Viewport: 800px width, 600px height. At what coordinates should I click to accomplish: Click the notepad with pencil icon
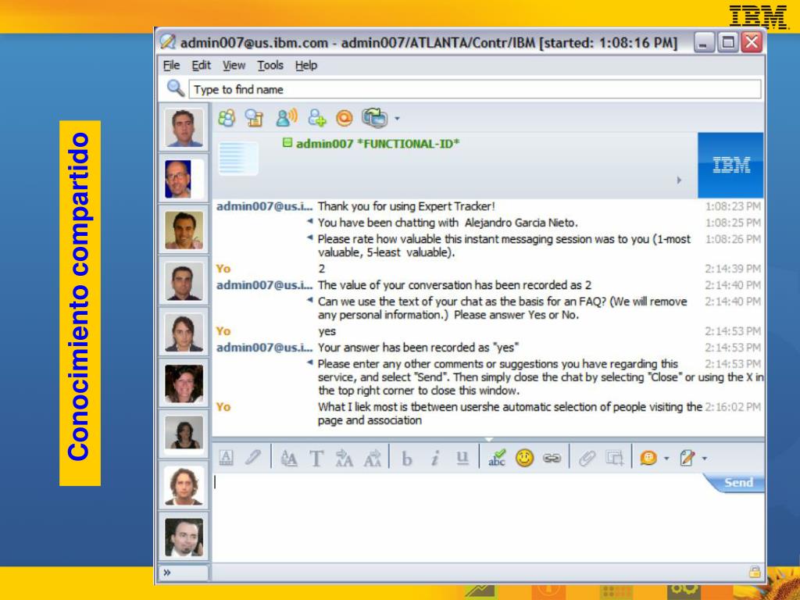687,458
